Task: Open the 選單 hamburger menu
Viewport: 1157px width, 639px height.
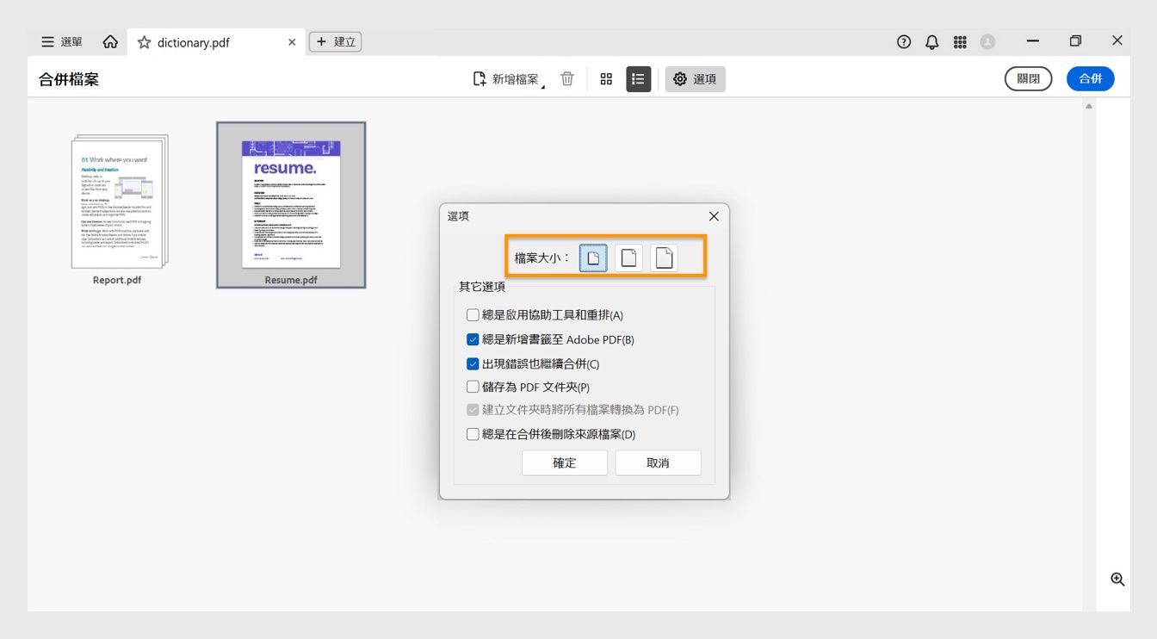Action: point(62,41)
